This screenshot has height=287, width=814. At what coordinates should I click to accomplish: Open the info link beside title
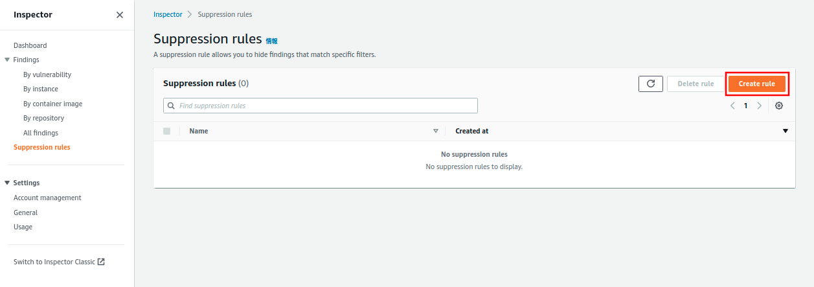point(271,41)
